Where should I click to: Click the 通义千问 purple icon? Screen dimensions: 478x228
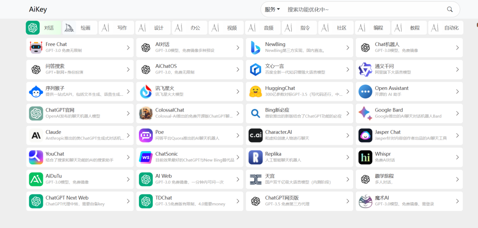[x=365, y=70]
